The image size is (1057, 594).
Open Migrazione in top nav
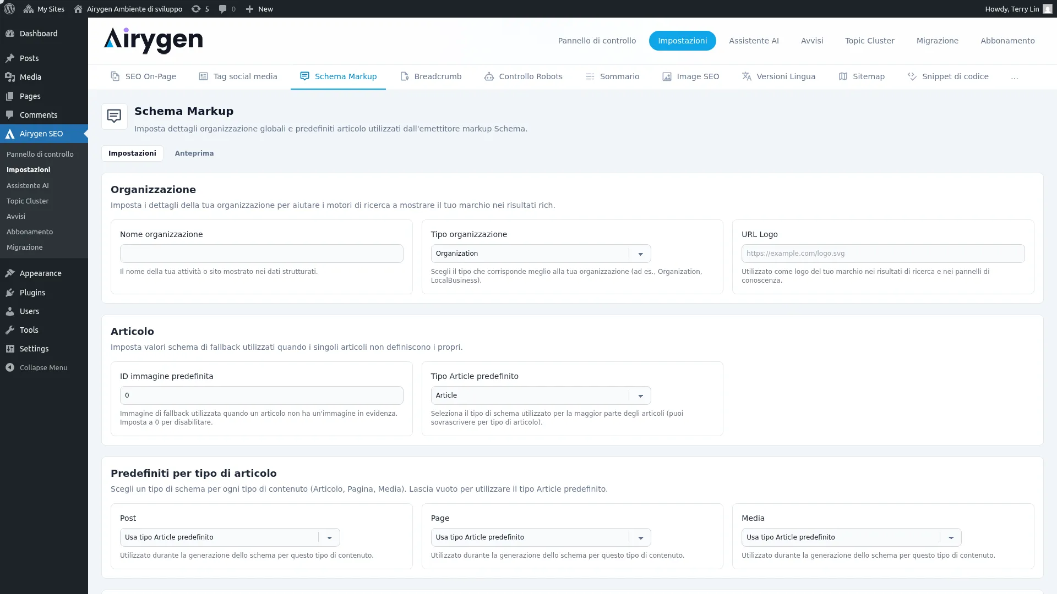(x=937, y=41)
